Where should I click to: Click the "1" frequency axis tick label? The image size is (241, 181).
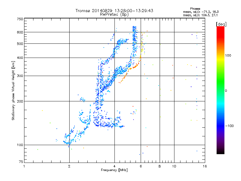24,166
